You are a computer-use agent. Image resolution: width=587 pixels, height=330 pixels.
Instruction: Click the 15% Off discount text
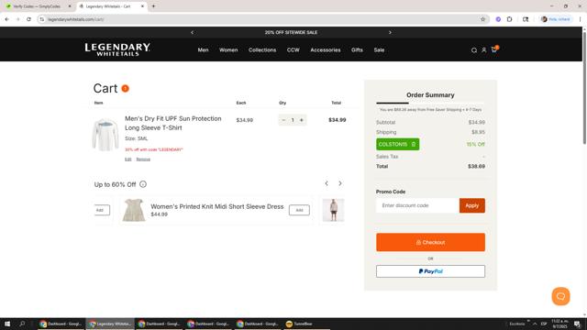click(x=475, y=144)
